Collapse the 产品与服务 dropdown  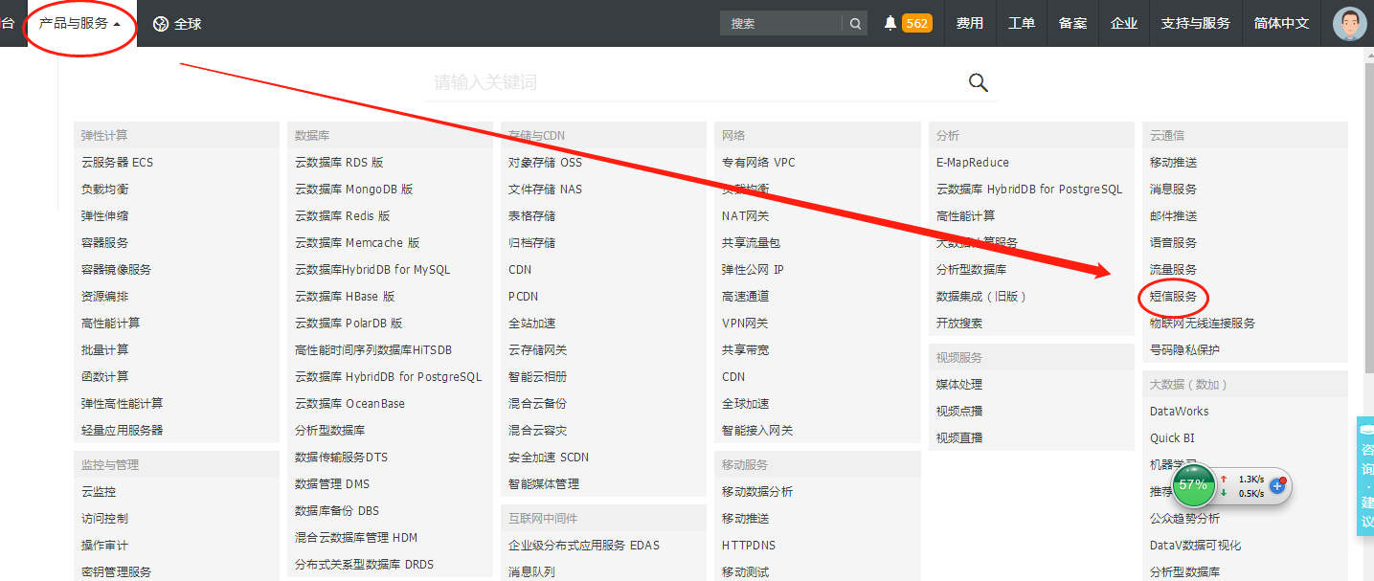pos(80,23)
